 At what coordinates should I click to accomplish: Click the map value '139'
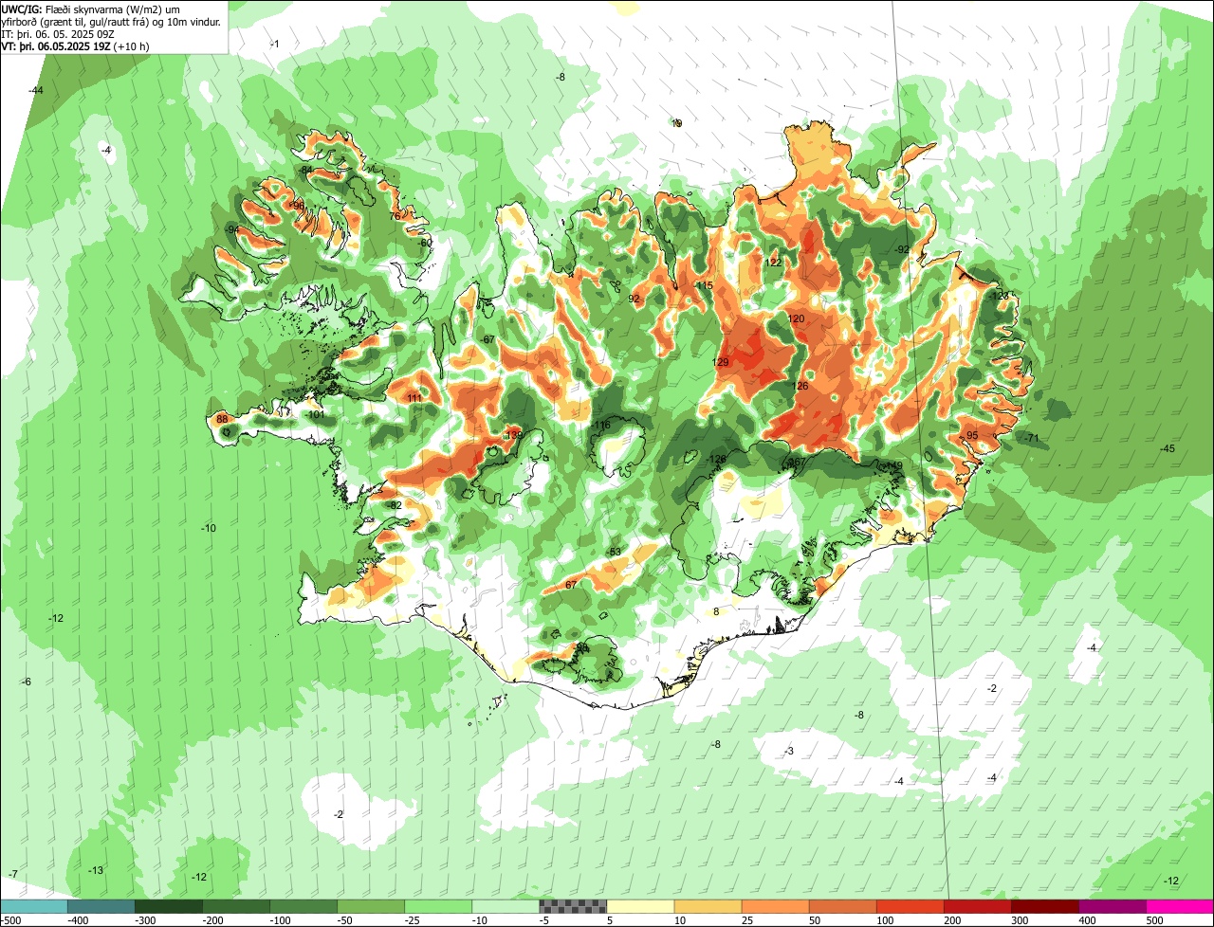[x=514, y=435]
